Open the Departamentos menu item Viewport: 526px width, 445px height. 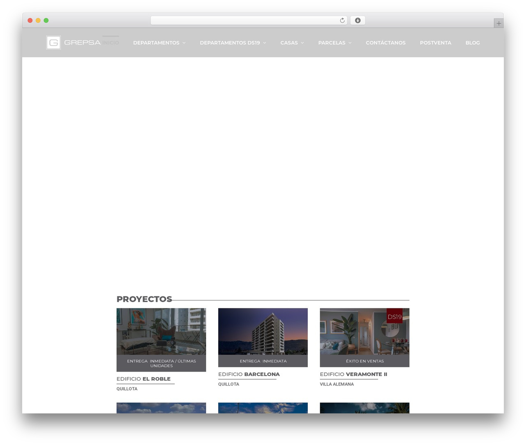pos(156,43)
